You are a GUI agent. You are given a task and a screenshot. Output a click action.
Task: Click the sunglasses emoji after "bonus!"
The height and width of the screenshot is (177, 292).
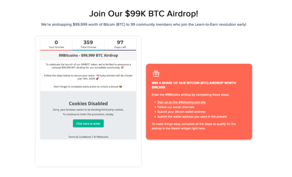121,87
